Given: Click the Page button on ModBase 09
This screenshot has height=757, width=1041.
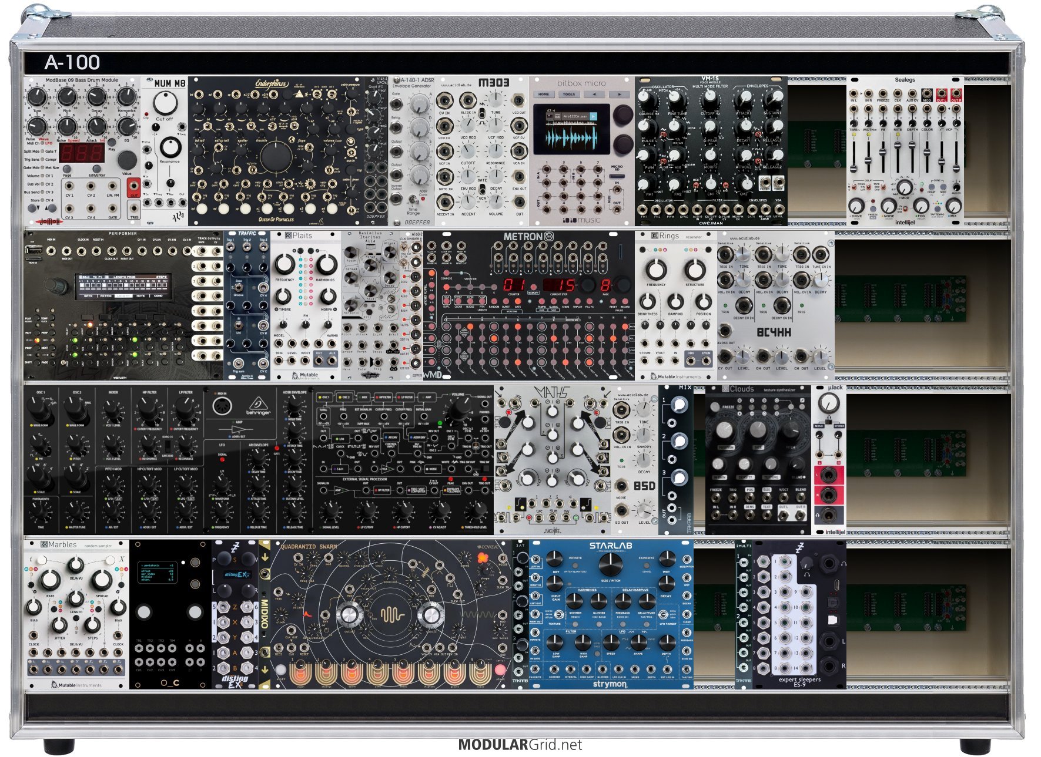Looking at the screenshot, I should pos(67,170).
